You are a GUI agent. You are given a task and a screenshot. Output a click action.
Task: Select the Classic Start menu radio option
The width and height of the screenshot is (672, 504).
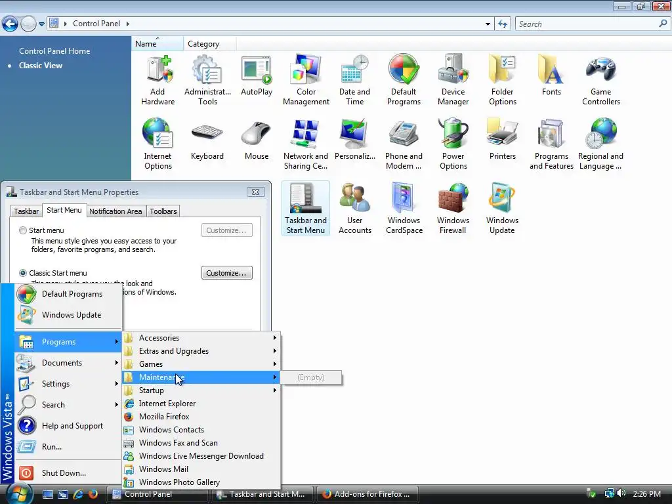tap(23, 273)
